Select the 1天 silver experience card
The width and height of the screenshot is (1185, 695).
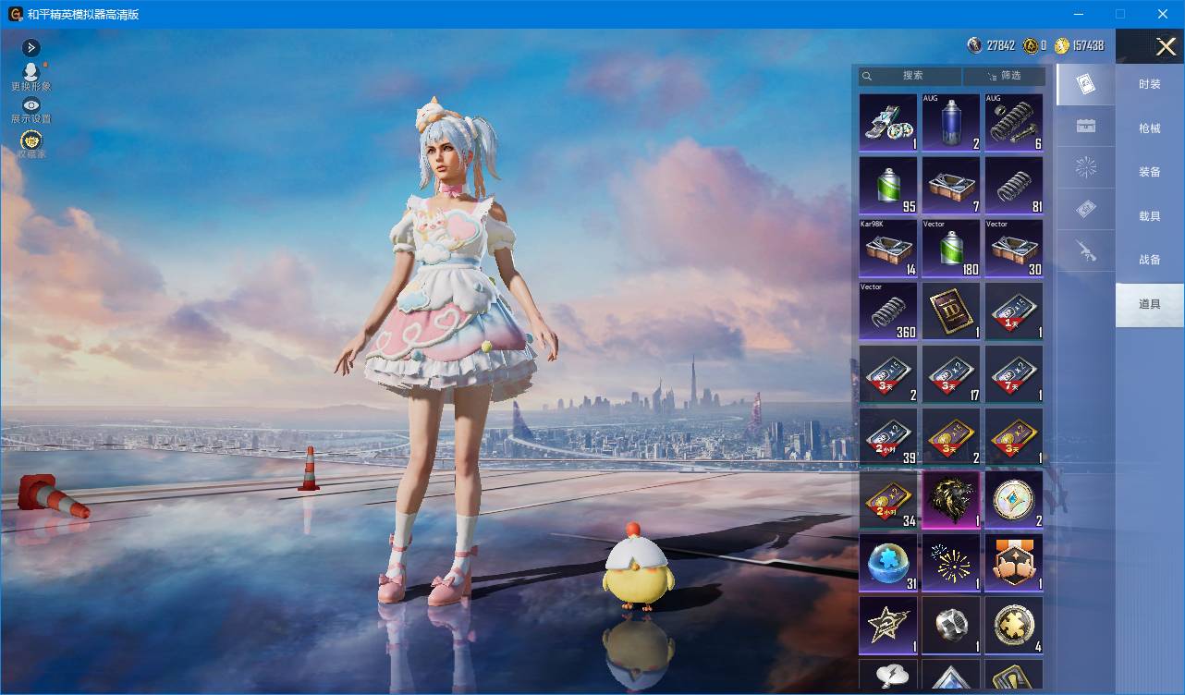pos(1014,311)
